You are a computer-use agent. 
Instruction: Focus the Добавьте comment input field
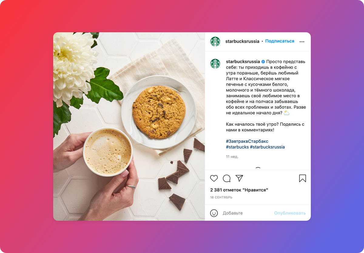[246, 213]
